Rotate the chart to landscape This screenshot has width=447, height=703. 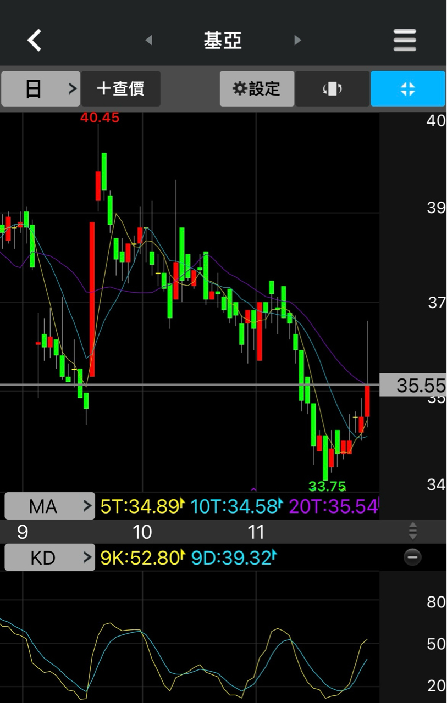click(332, 88)
